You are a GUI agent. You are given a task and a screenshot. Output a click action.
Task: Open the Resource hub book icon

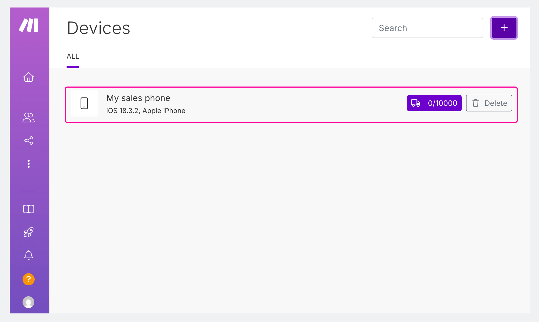coord(28,209)
